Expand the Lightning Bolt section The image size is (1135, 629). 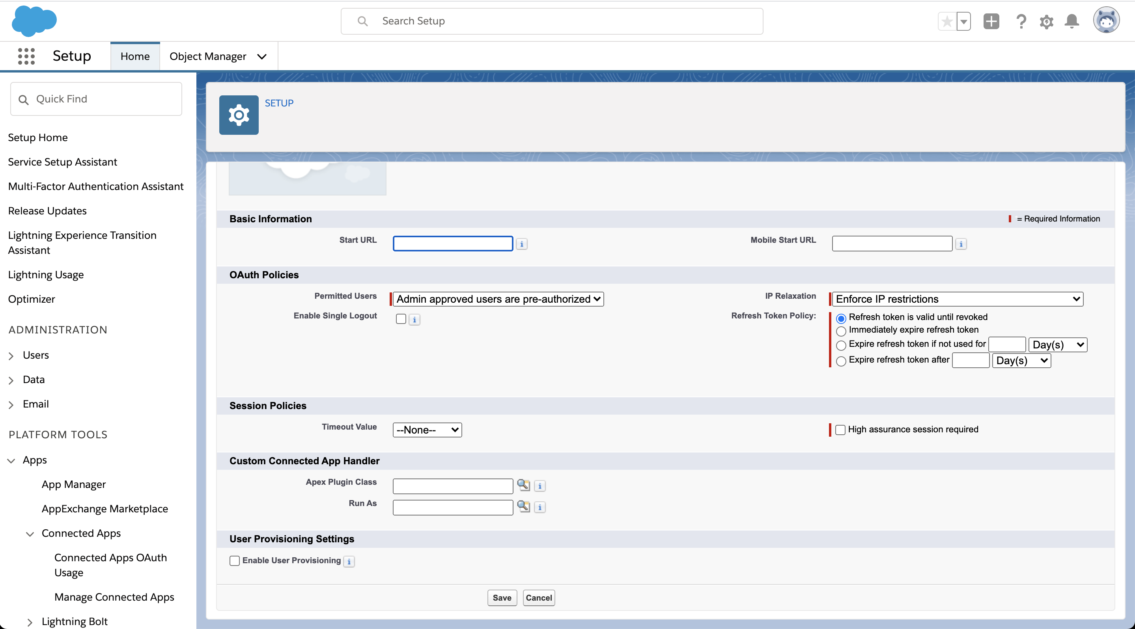30,622
